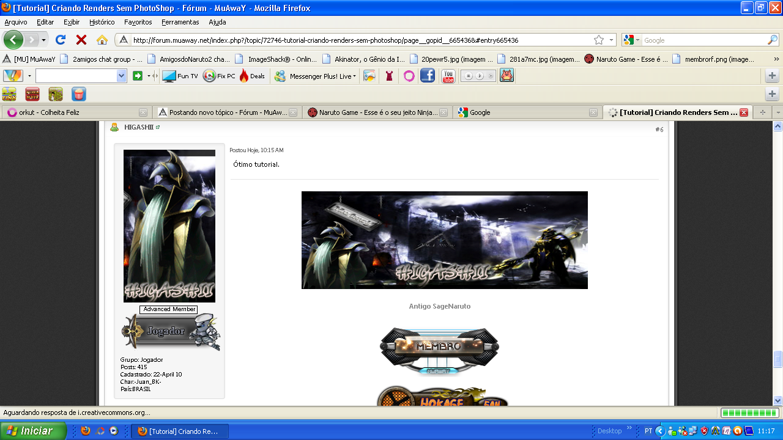Image resolution: width=783 pixels, height=440 pixels.
Task: Click the popcorn icon in games toolbar
Action: click(x=79, y=94)
